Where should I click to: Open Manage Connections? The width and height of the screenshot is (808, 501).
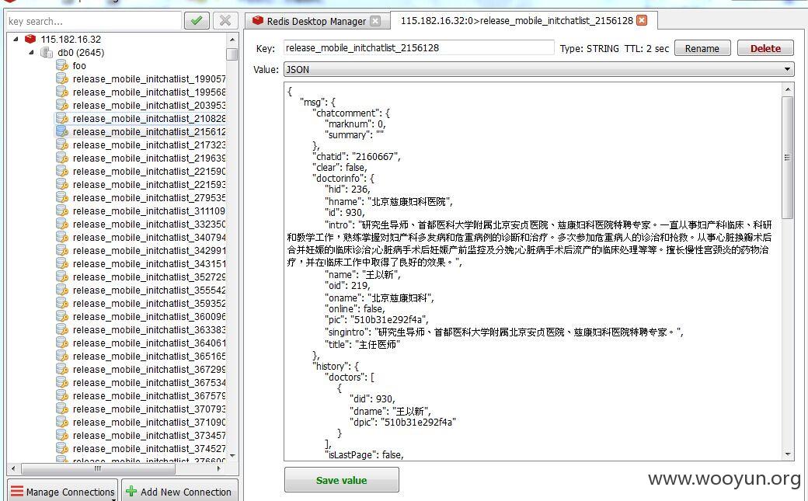[x=62, y=492]
